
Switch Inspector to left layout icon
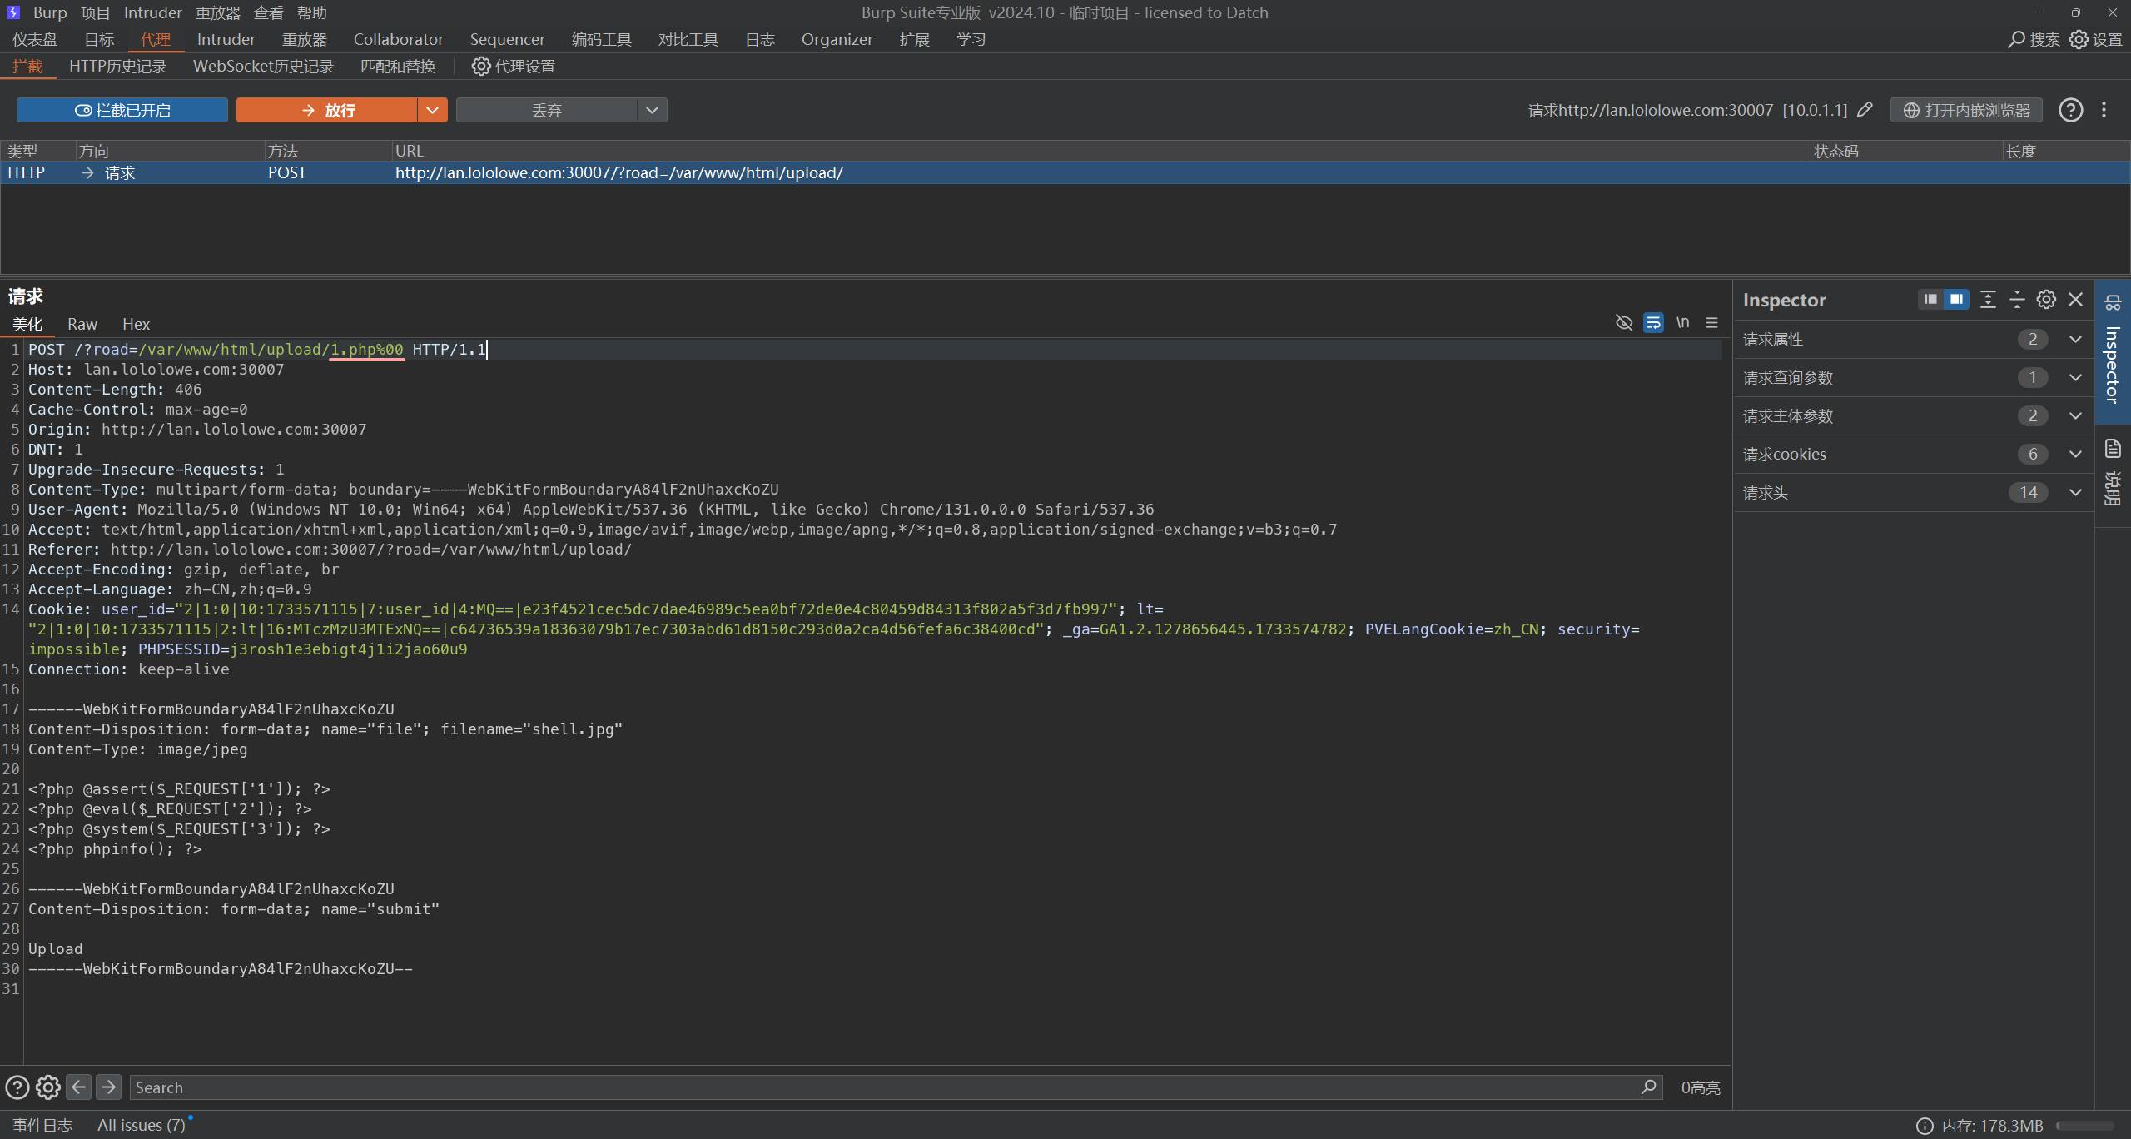coord(1930,299)
